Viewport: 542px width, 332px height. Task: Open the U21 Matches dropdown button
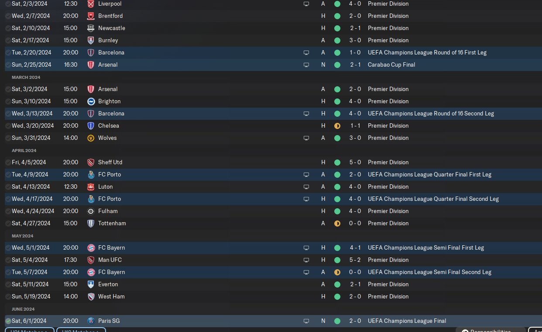30,330
